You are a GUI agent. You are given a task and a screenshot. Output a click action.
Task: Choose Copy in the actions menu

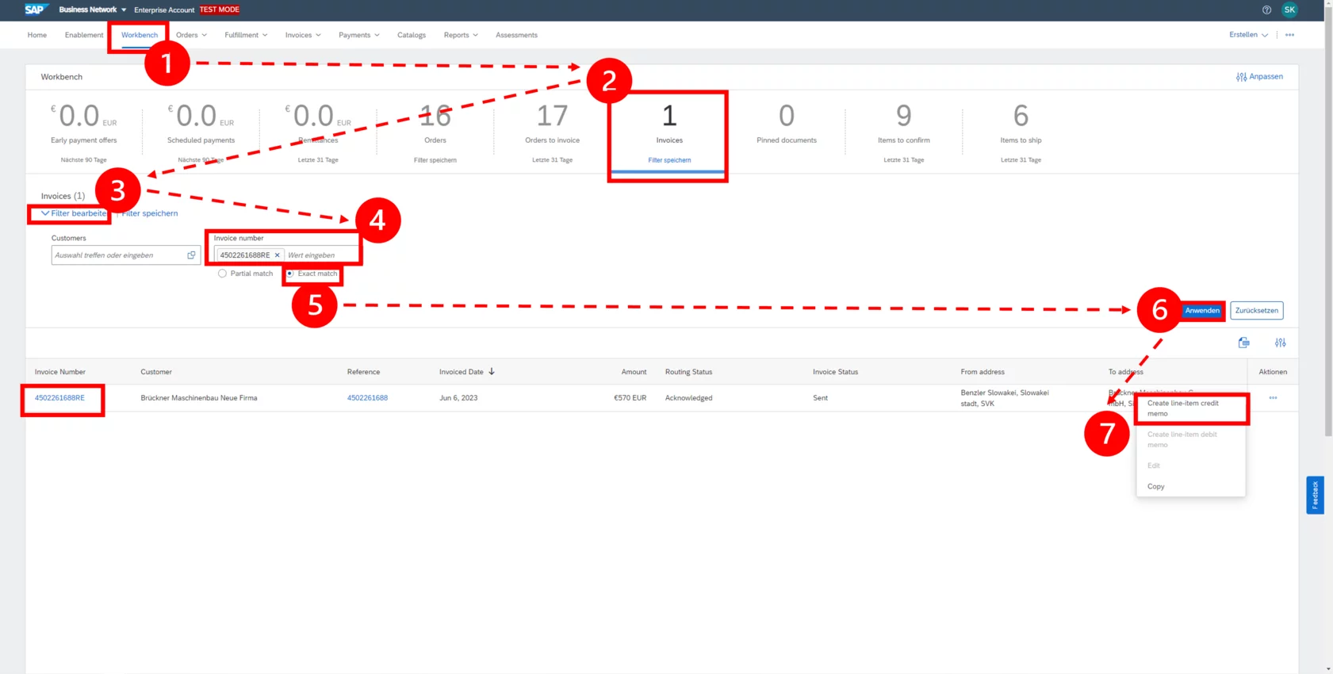point(1190,486)
